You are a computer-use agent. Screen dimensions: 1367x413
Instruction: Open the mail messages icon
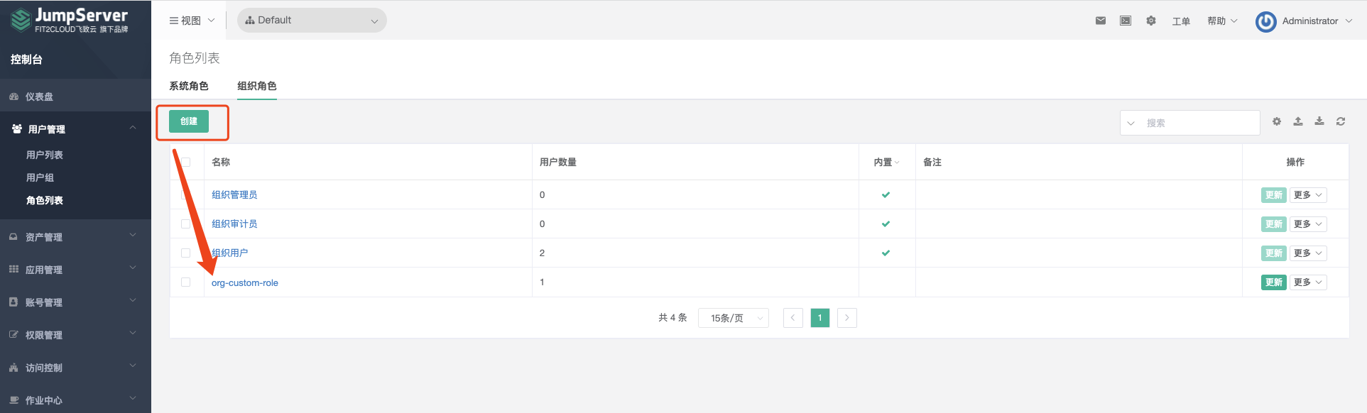1101,21
